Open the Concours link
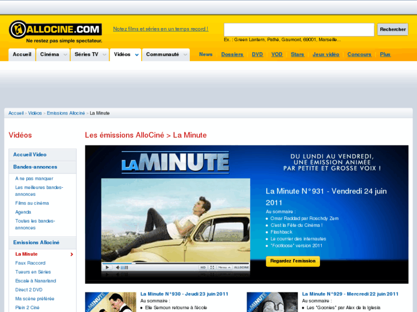Image resolution: width=417 pixels, height=312 pixels. point(359,54)
